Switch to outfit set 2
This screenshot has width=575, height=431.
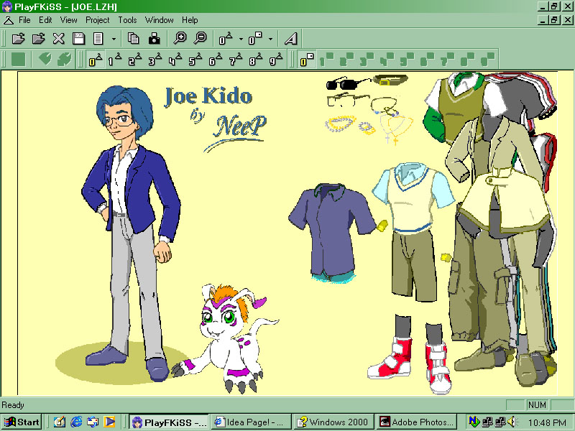[x=135, y=59]
